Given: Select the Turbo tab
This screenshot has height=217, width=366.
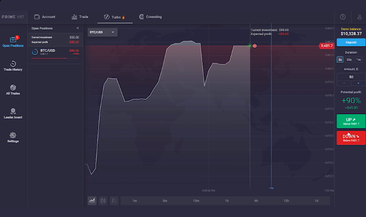Looking at the screenshot, I should coord(115,17).
